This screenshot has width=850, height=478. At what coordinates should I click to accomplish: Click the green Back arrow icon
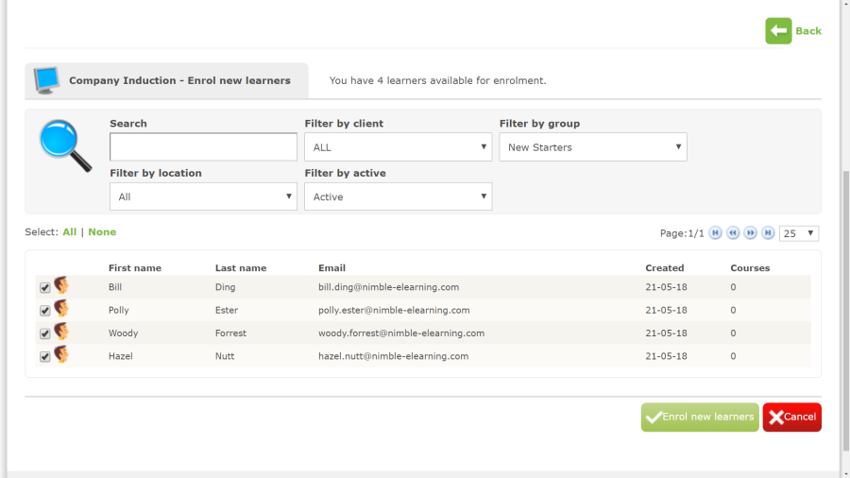coord(778,31)
